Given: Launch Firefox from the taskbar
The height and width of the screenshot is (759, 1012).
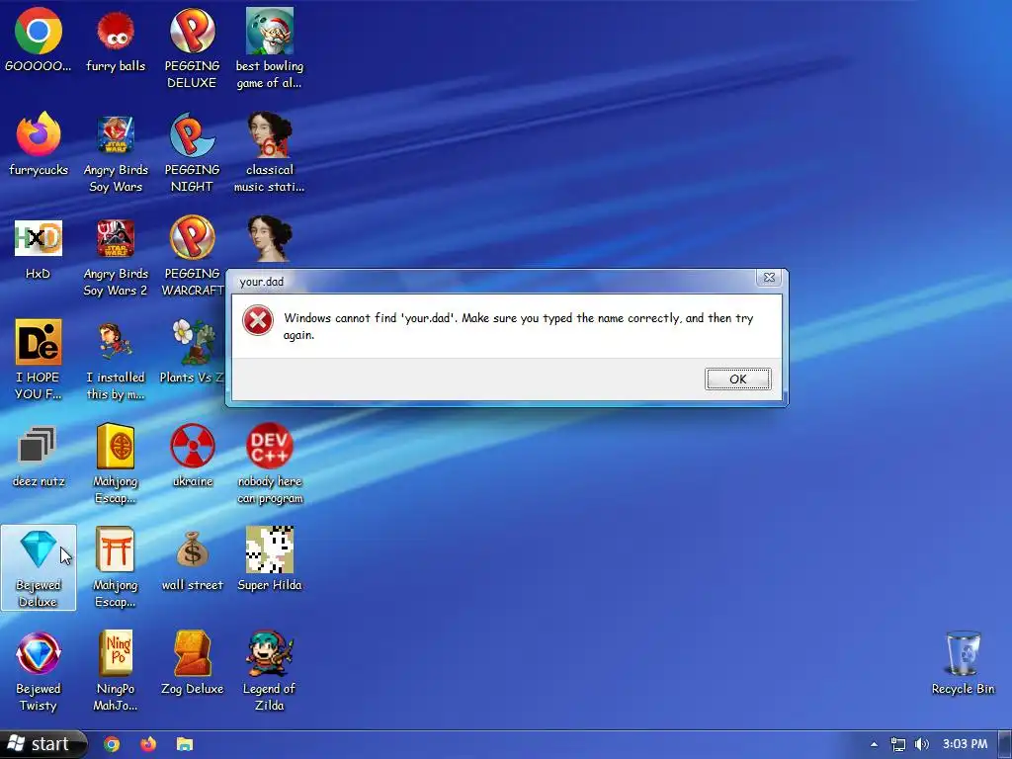Looking at the screenshot, I should tap(148, 744).
